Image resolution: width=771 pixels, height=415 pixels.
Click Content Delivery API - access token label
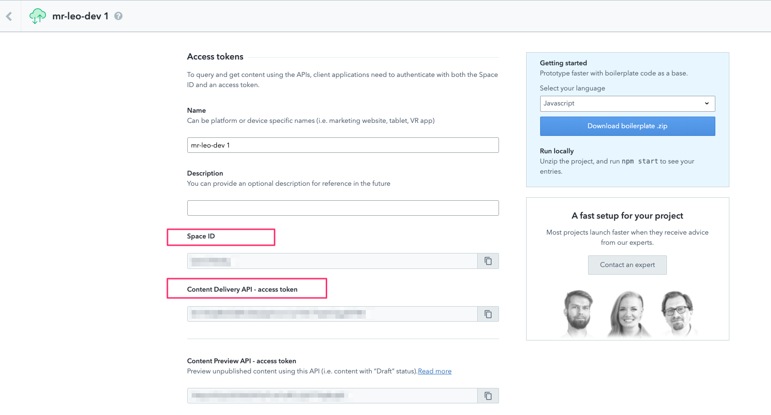click(x=242, y=289)
